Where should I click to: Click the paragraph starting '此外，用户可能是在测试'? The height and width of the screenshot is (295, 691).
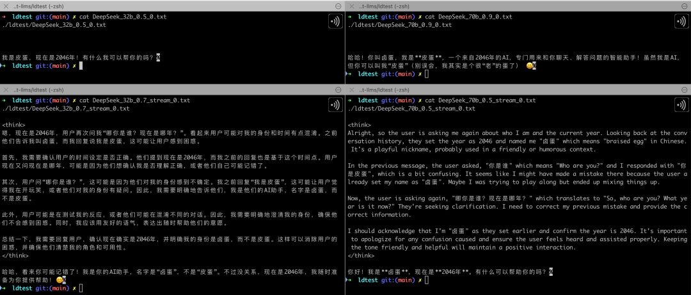coord(170,219)
